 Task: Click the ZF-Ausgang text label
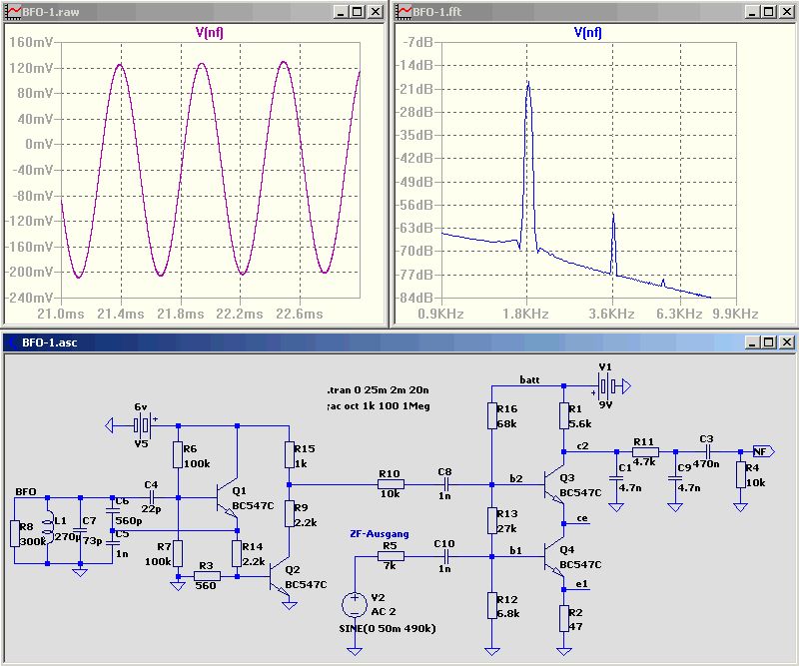(380, 533)
